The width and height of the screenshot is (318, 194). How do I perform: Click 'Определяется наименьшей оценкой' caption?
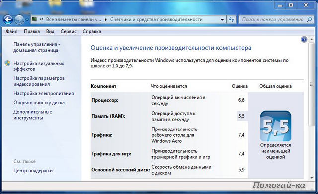tap(275, 151)
